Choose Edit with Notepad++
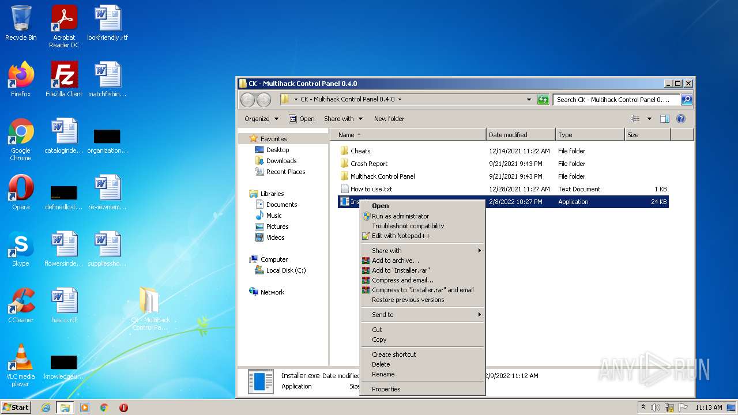Screen dimensions: 738x415 pos(423,236)
